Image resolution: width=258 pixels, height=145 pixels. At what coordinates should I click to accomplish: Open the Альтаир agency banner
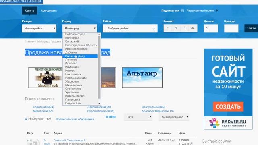pos(142,78)
